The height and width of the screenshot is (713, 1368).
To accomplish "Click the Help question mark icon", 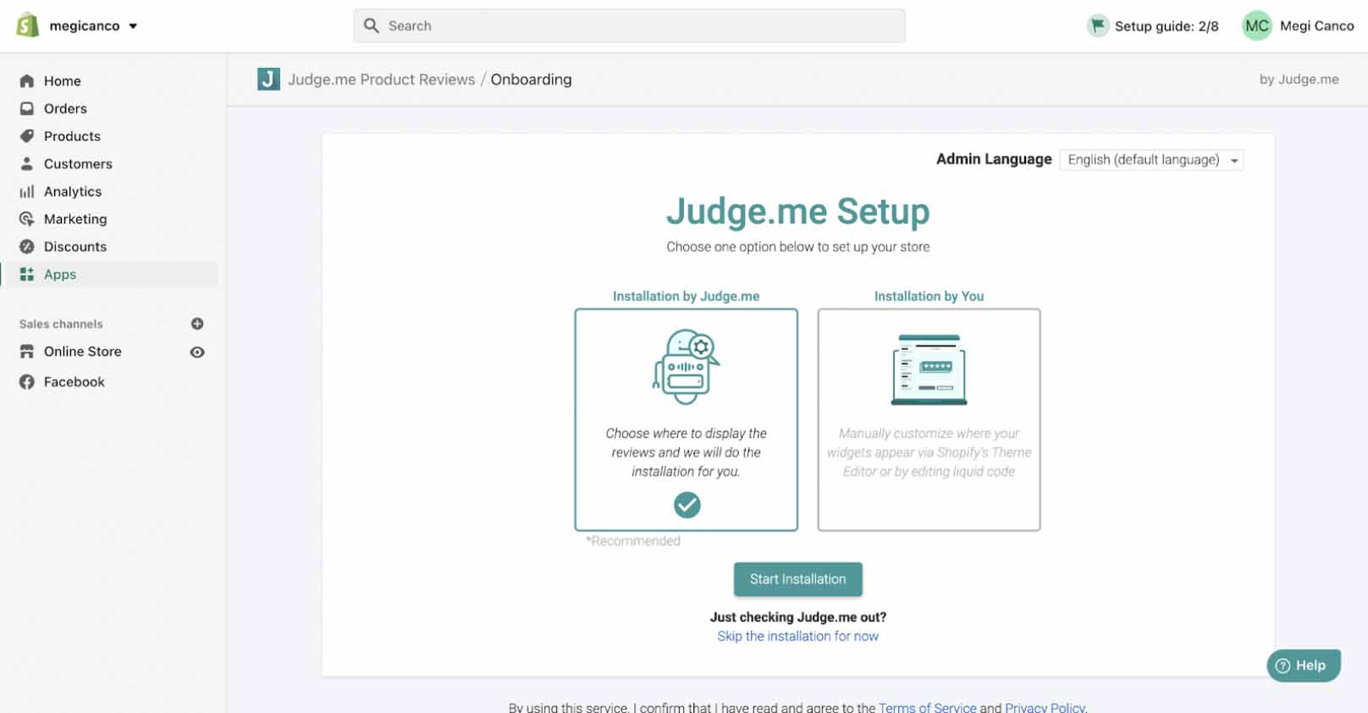I will click(1282, 666).
